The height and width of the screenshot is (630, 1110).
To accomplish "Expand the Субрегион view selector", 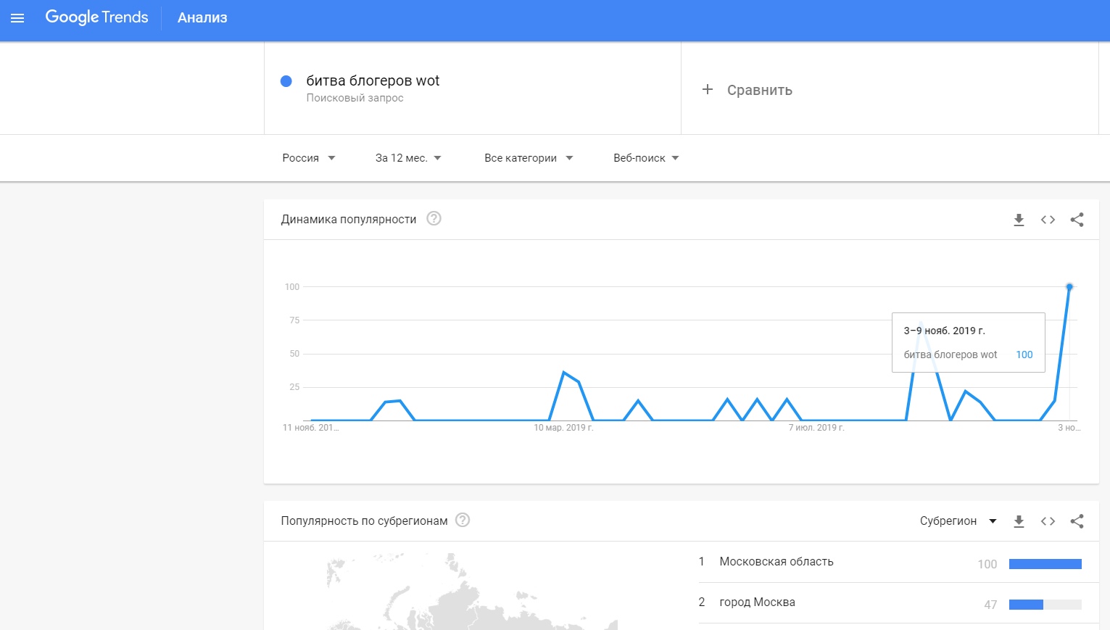I will (958, 521).
